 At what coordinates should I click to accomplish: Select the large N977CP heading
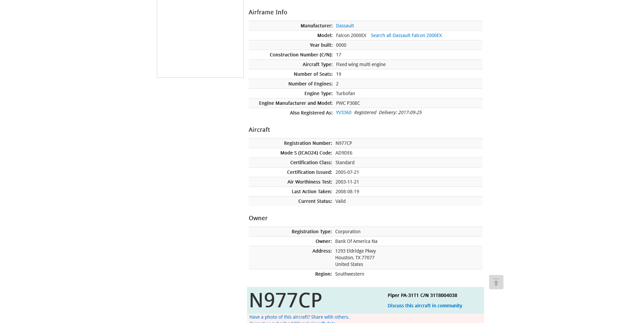pyautogui.click(x=285, y=300)
